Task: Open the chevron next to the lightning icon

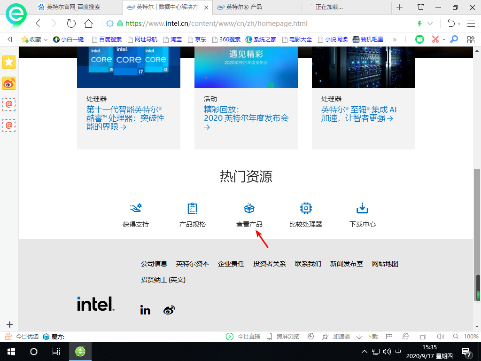Action: click(430, 23)
